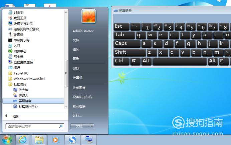Toggle the Shift key on the on-screen keyboard

coord(130,53)
